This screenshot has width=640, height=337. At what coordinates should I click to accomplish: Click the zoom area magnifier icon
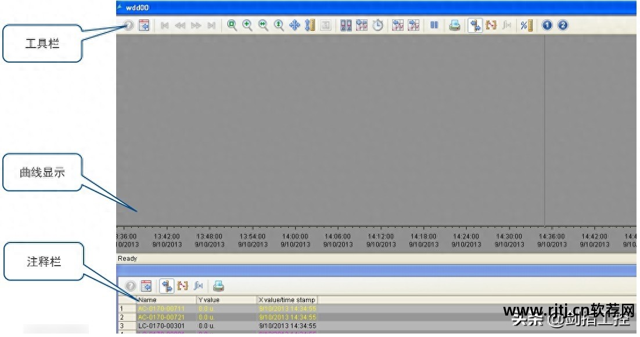pyautogui.click(x=232, y=26)
